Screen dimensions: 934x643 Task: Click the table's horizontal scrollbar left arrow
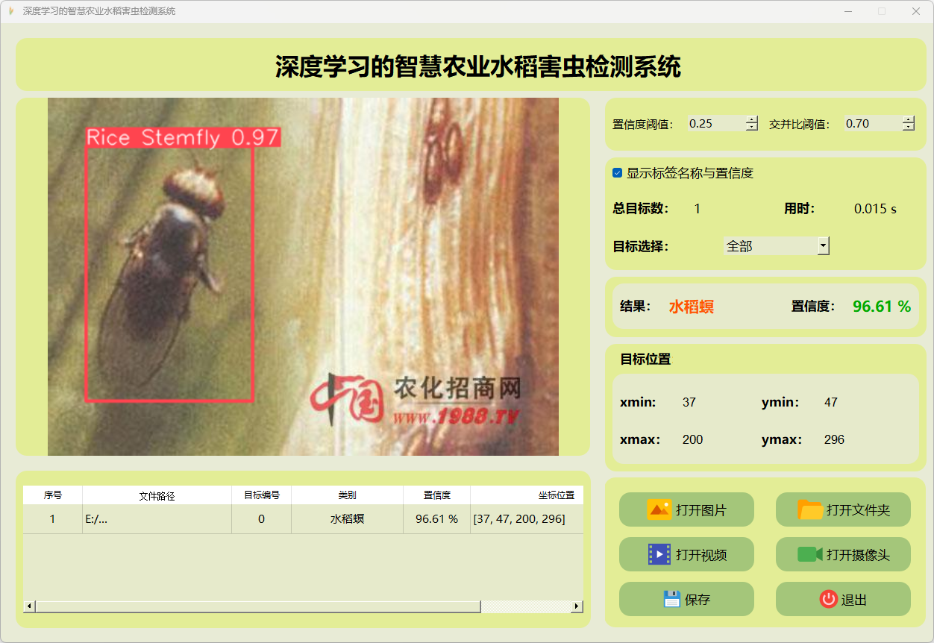click(29, 606)
